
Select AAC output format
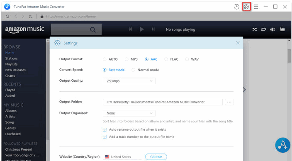pyautogui.click(x=146, y=59)
